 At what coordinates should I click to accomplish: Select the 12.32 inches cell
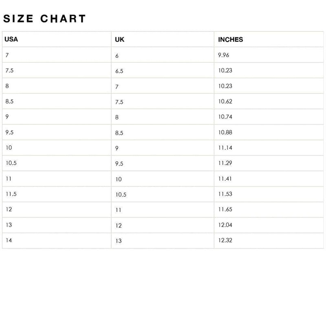[225, 240]
